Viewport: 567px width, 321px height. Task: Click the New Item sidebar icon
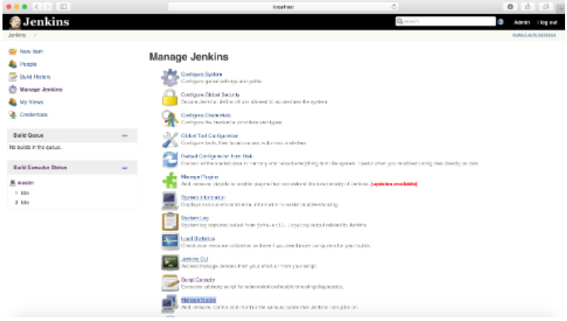click(x=13, y=52)
